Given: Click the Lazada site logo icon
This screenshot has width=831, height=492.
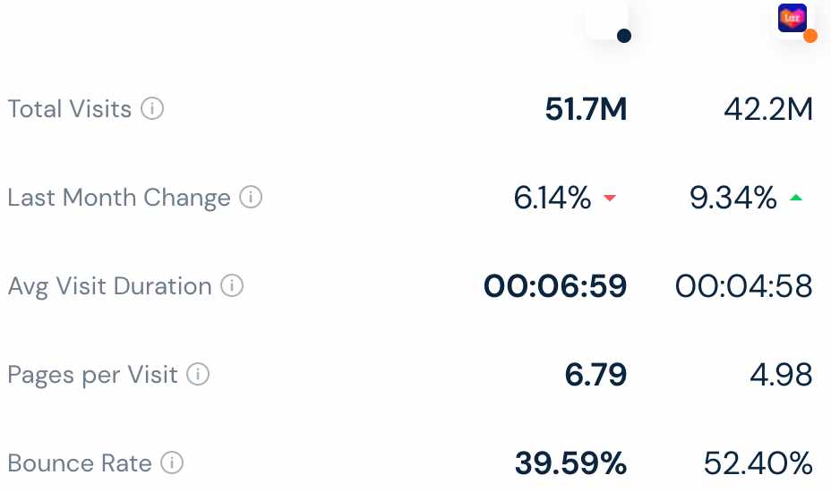Looking at the screenshot, I should pyautogui.click(x=792, y=18).
